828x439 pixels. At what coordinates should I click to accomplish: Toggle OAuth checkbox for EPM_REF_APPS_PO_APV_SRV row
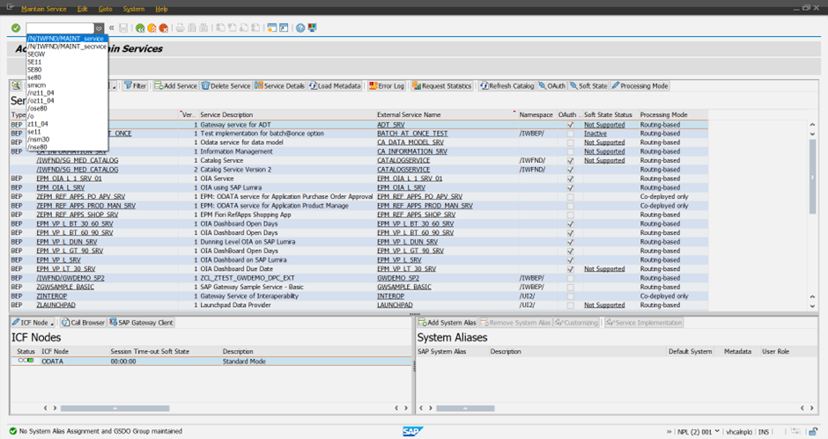click(570, 197)
